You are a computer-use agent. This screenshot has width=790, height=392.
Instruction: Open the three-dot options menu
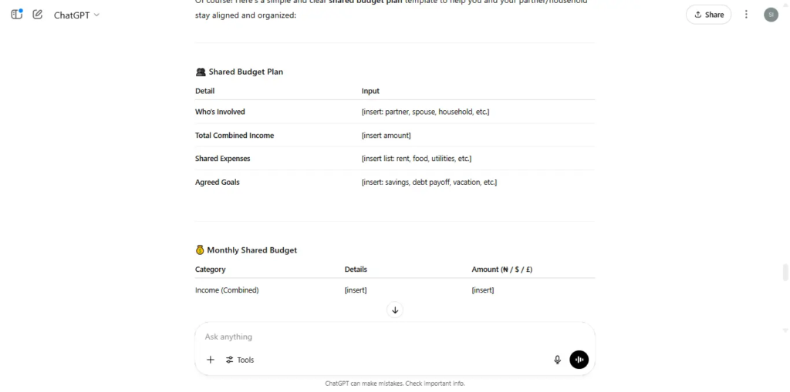pos(746,15)
